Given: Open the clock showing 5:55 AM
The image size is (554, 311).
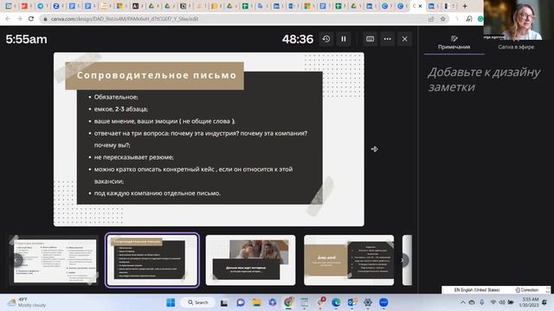Looking at the screenshot, I should [x=529, y=302].
